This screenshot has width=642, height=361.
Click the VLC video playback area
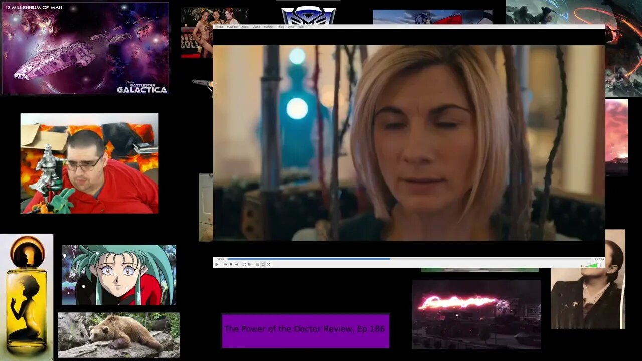click(x=409, y=143)
